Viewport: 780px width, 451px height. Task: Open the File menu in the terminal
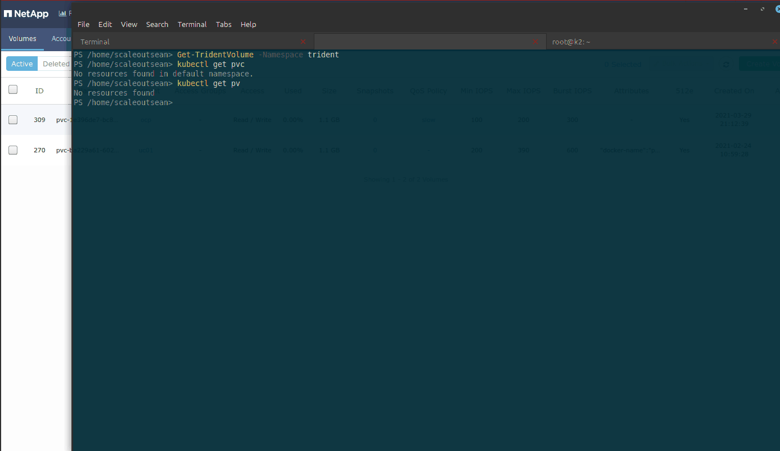pyautogui.click(x=83, y=24)
